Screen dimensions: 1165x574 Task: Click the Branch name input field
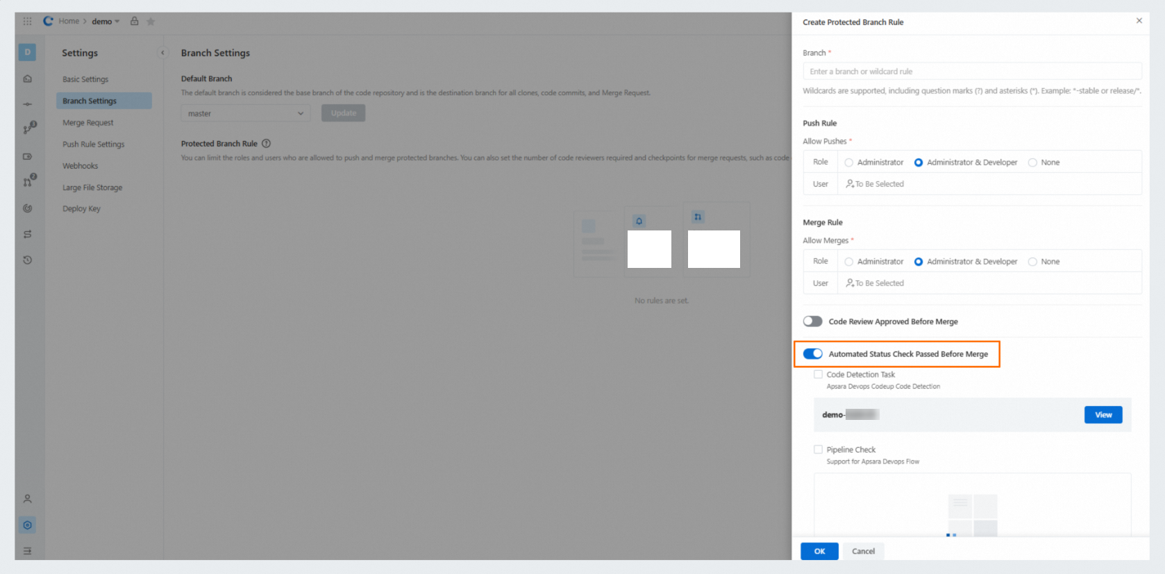pyautogui.click(x=972, y=71)
